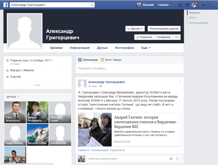Screen dimensions: 218x165
Task: Open friend Pavlo Skavronskyy thumbnail
Action: click(x=15, y=112)
